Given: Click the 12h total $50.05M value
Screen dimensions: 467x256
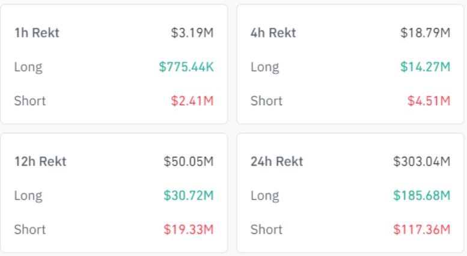Looking at the screenshot, I should click(189, 161).
